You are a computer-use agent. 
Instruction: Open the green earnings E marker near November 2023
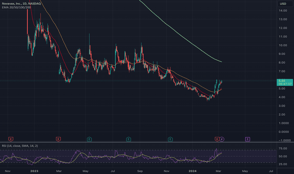pyautogui.click(x=170, y=139)
